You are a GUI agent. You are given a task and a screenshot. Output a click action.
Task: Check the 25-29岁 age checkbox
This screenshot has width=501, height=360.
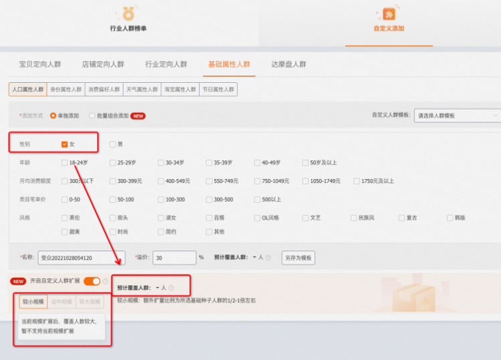(x=113, y=162)
